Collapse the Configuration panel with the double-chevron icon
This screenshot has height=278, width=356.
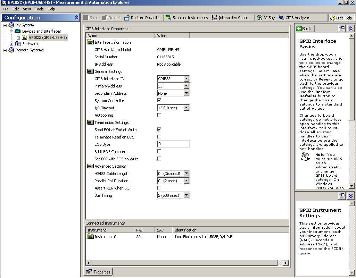click(77, 18)
